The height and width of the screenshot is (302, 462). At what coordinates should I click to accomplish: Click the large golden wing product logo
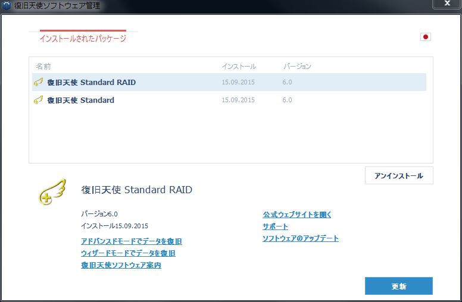(x=52, y=192)
